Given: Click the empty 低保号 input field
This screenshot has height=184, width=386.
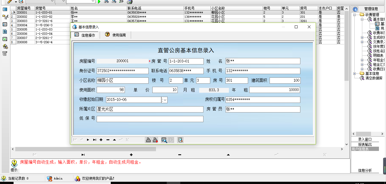Looking at the screenshot, I should click(x=150, y=119).
